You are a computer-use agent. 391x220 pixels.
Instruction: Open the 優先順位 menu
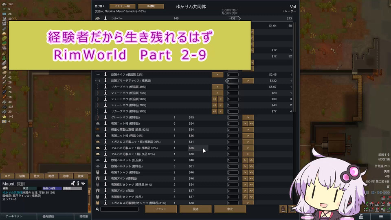pos(55,216)
